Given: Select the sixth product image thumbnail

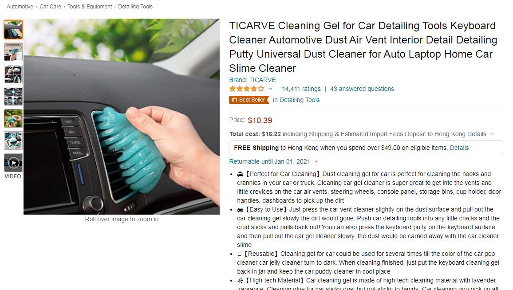Looking at the screenshot, I should [x=13, y=141].
